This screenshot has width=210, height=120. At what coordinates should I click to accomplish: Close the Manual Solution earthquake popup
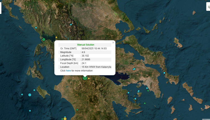(113, 43)
